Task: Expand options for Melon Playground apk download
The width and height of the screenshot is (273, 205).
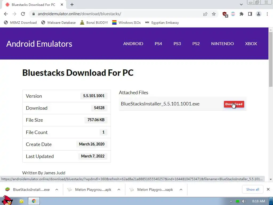Action: [x=119, y=190]
